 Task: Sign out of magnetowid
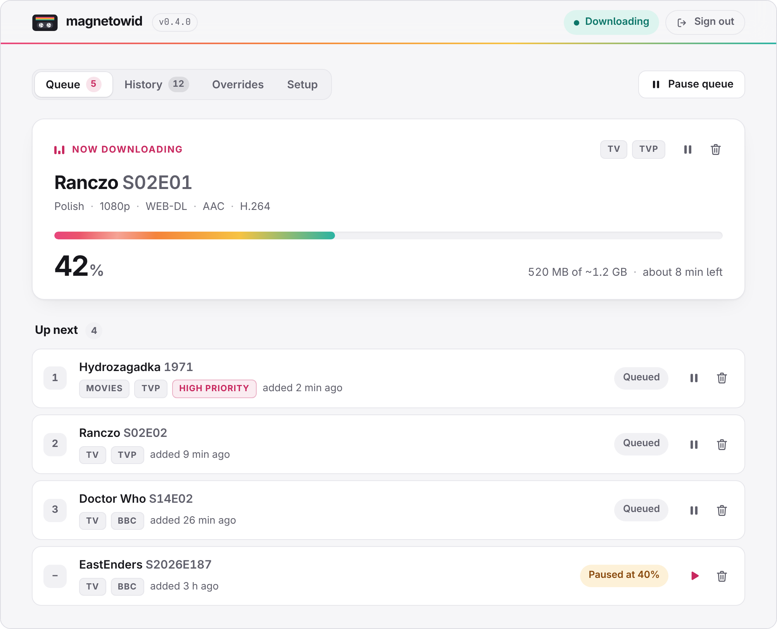click(x=705, y=22)
